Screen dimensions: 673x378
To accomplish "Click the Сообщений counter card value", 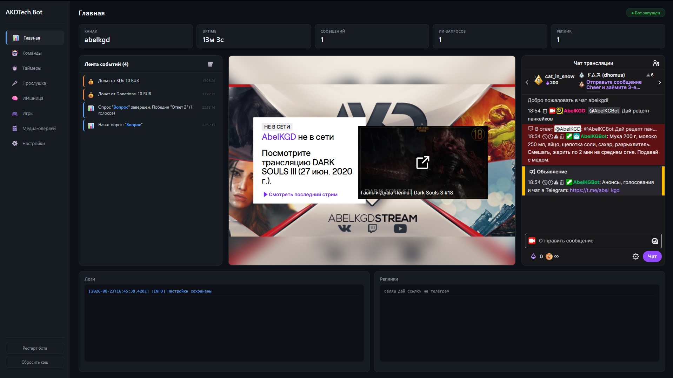I will pos(322,40).
